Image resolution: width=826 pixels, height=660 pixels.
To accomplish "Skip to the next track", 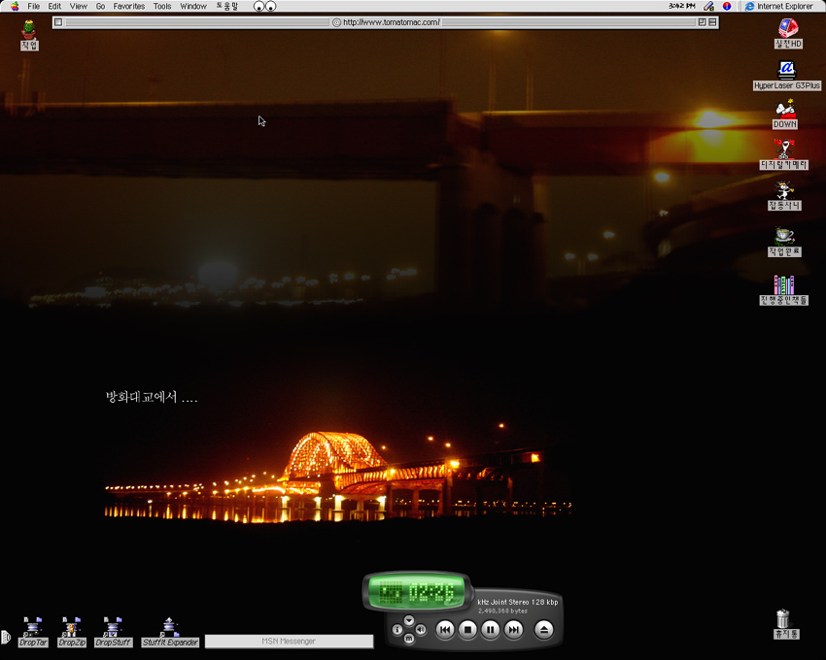I will (513, 630).
